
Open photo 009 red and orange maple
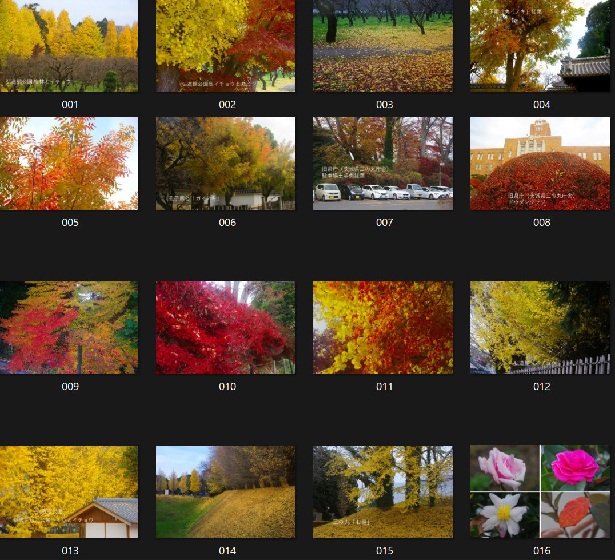[69, 328]
